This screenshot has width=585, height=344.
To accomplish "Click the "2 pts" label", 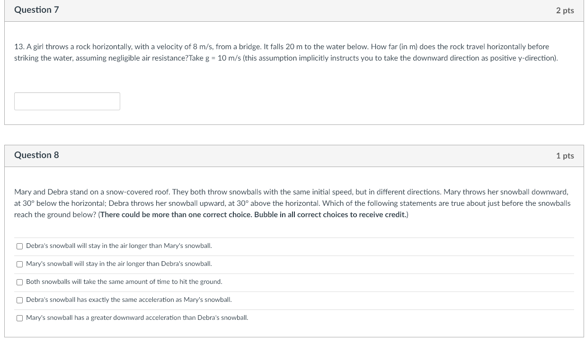I will (x=565, y=10).
